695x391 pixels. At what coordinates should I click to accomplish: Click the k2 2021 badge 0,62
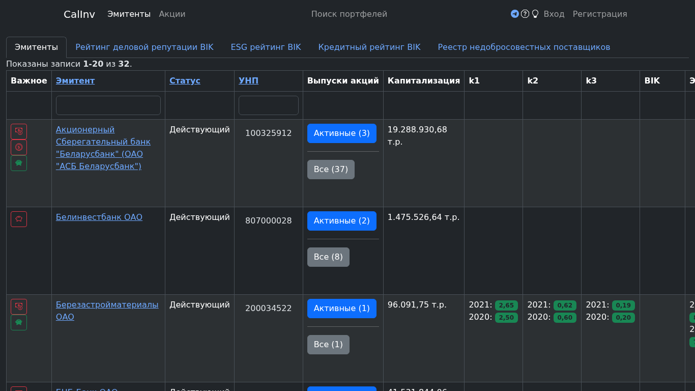[x=565, y=305]
